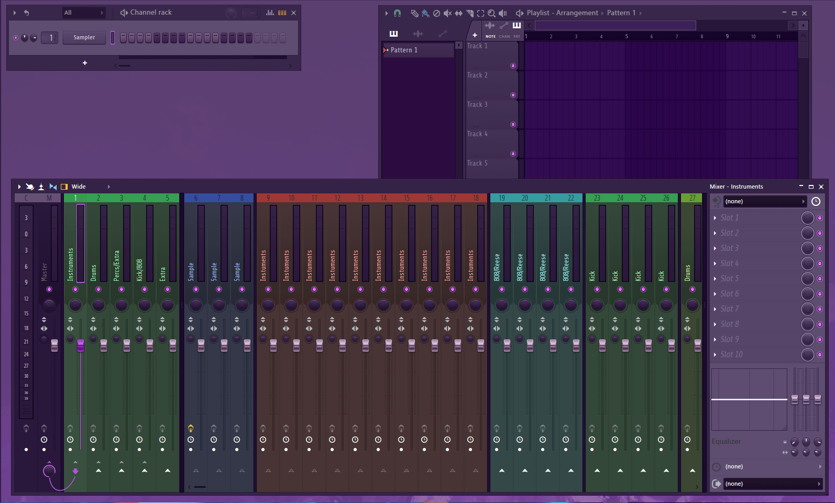Open the Channel rack options menu arrow

click(x=15, y=13)
